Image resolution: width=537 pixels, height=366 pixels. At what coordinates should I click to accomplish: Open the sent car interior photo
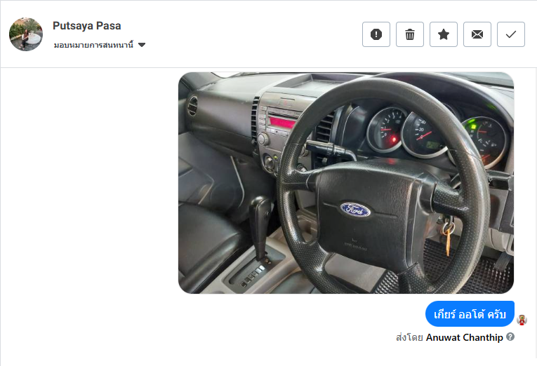[x=346, y=183]
